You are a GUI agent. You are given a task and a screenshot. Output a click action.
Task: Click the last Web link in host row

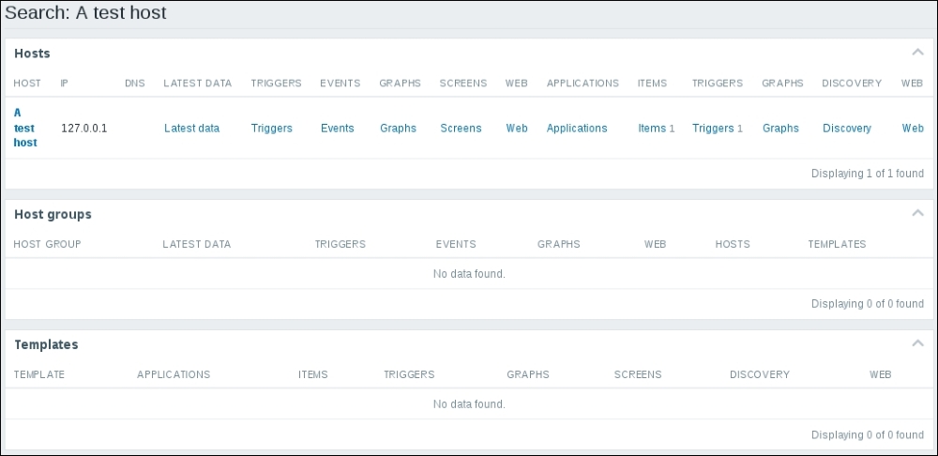(x=913, y=129)
